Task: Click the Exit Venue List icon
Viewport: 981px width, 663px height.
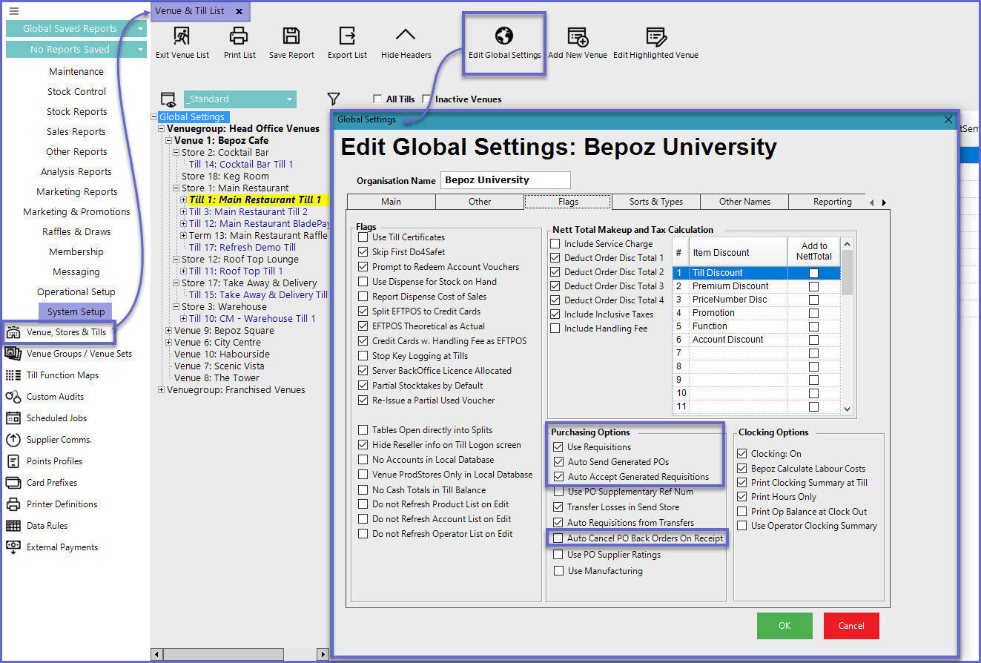Action: point(182,36)
